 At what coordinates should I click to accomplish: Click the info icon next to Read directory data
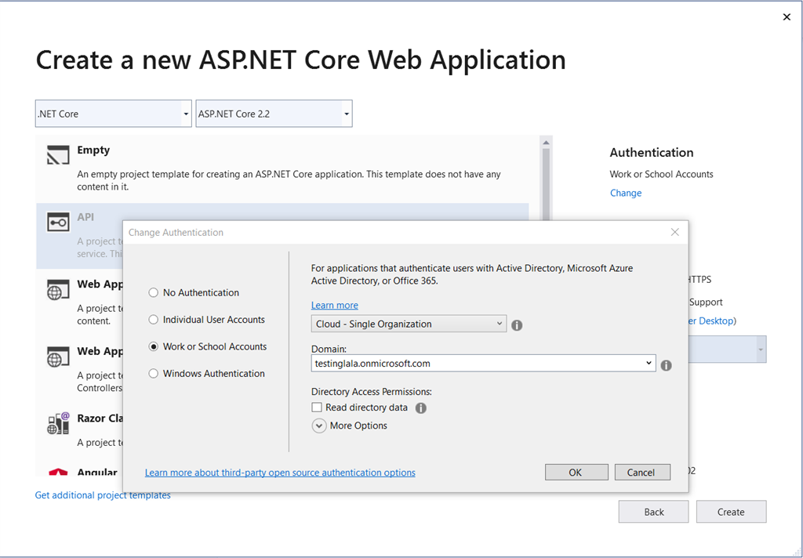point(421,408)
